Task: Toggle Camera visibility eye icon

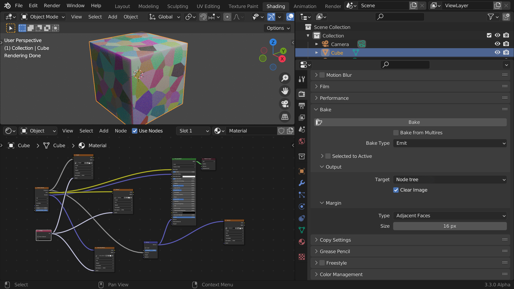Action: [x=497, y=44]
